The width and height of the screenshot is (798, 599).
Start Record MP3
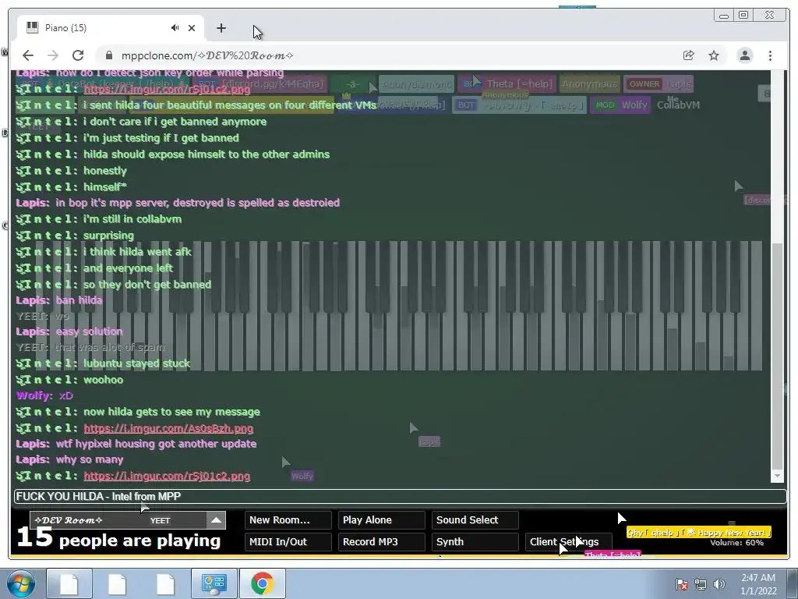click(x=382, y=542)
